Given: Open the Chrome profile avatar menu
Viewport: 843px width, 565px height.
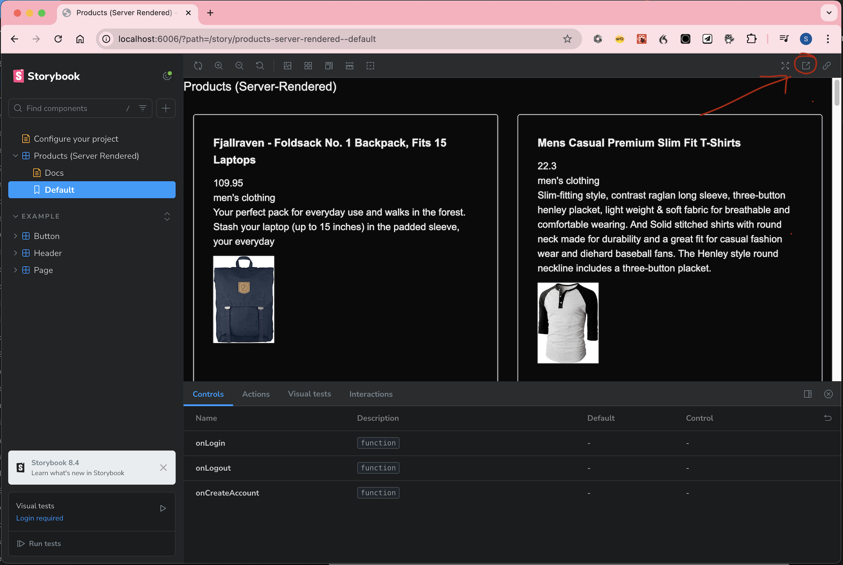Looking at the screenshot, I should point(806,39).
